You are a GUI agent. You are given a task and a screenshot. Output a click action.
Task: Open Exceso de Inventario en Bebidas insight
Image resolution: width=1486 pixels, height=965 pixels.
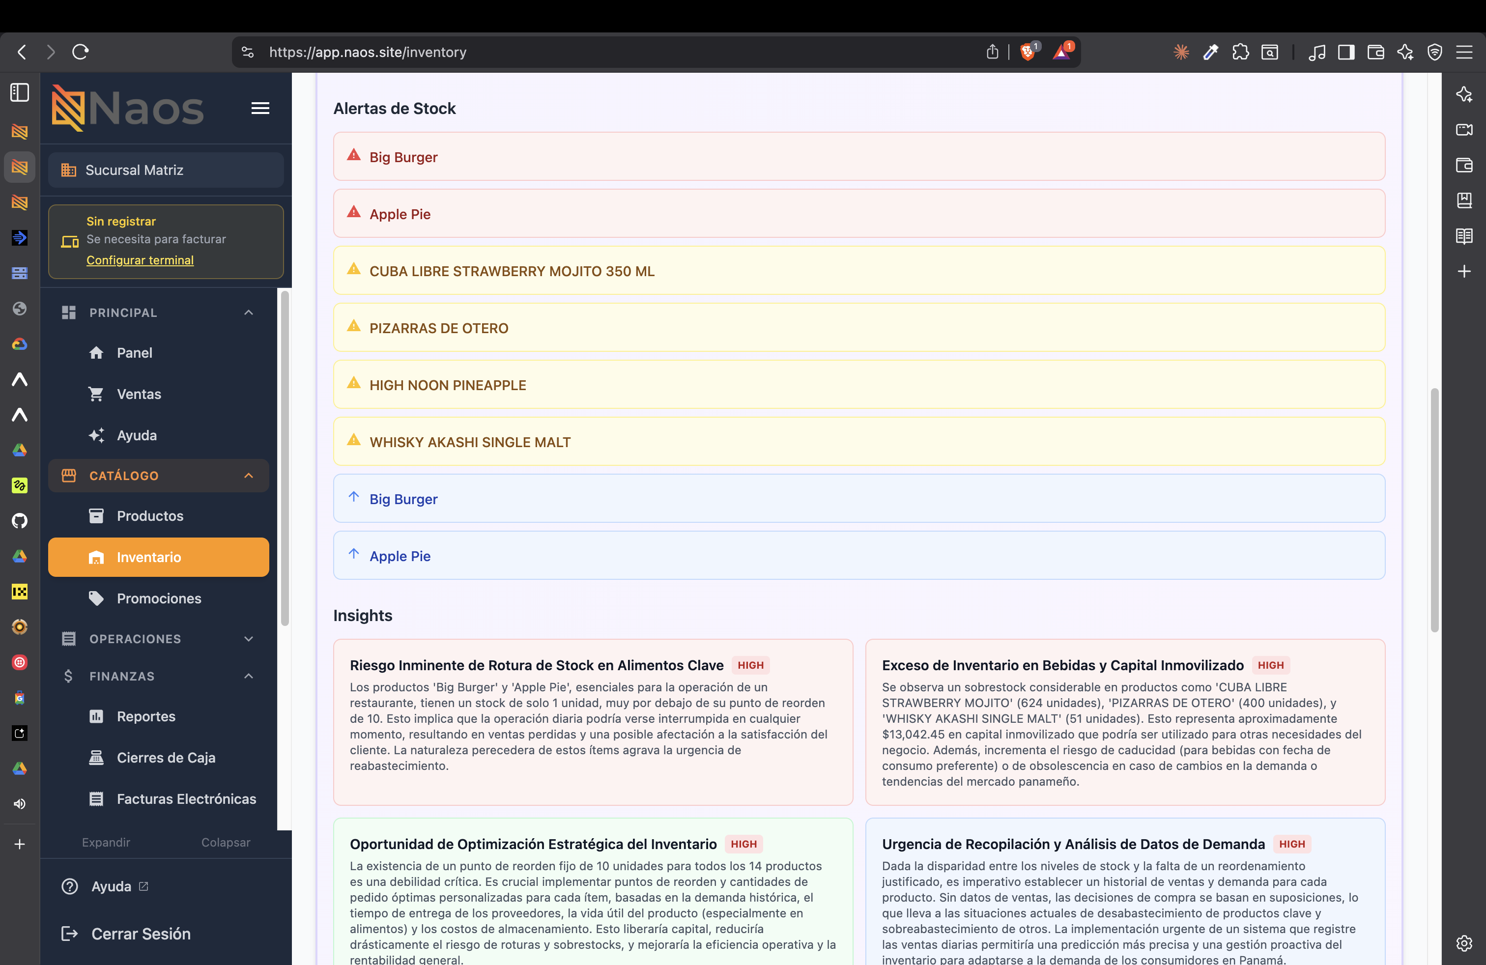[1125, 722]
